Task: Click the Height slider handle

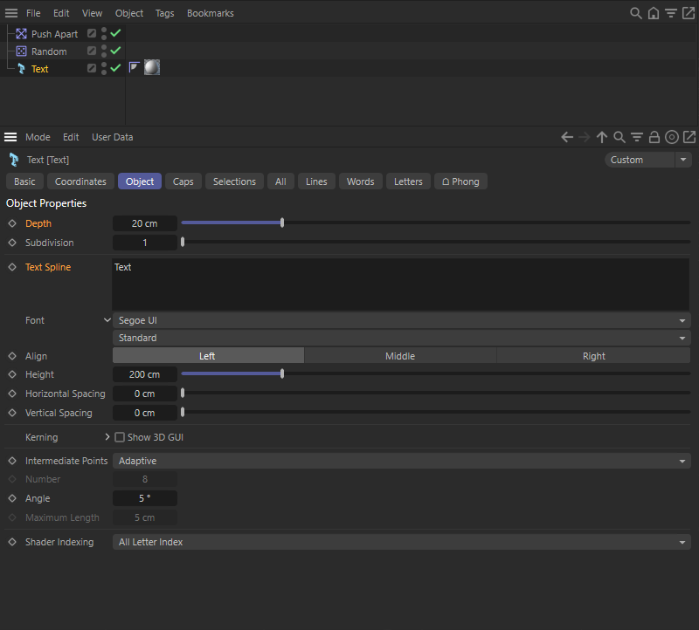Action: point(281,373)
